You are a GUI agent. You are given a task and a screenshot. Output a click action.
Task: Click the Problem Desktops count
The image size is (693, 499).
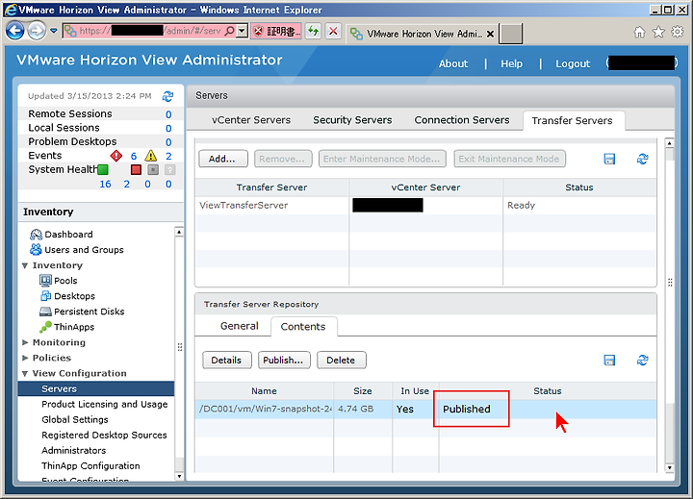[x=168, y=142]
